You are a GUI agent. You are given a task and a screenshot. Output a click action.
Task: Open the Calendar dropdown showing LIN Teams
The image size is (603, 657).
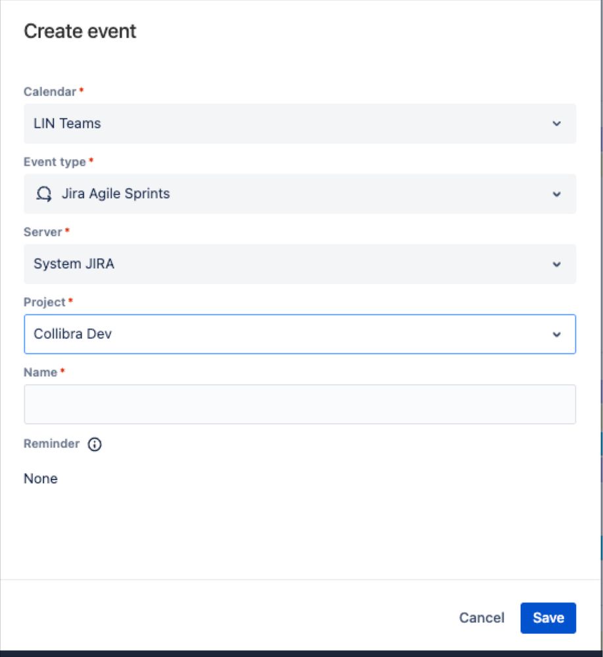tap(289, 124)
